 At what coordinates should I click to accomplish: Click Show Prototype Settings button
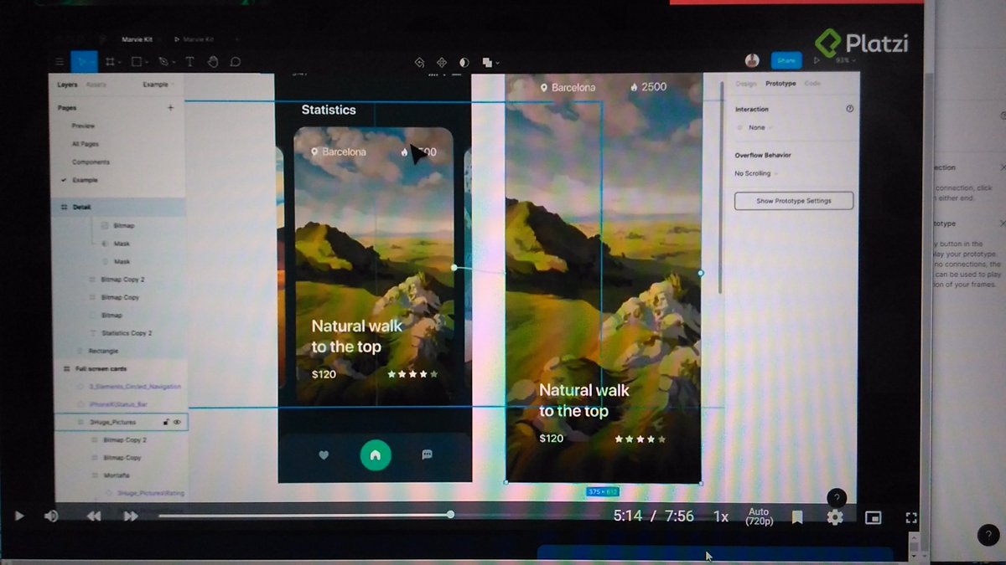[794, 201]
